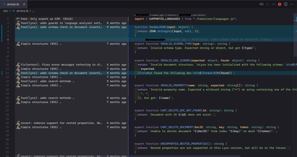Click line number 1 in the gutter
Screen dimensions: 297x157
(x=8, y=19)
